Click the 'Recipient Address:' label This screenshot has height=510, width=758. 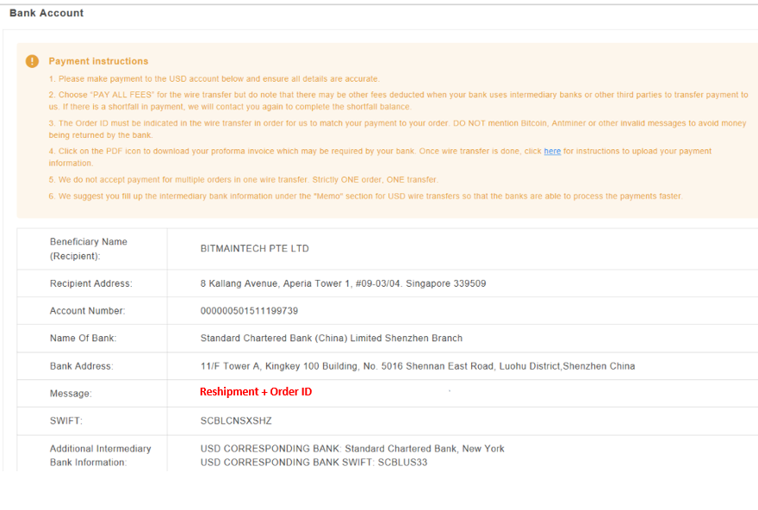(91, 283)
